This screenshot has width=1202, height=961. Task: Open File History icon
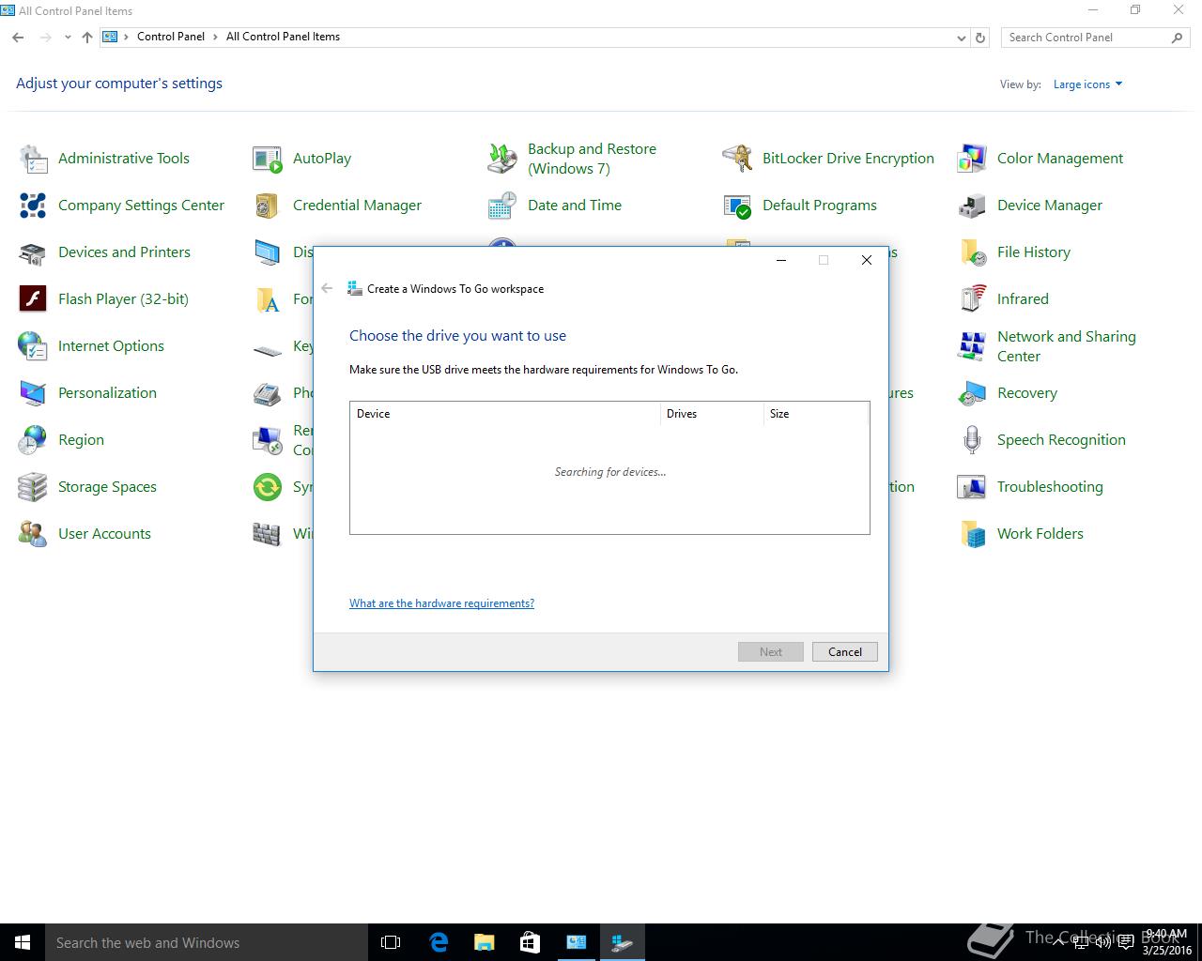click(x=972, y=252)
